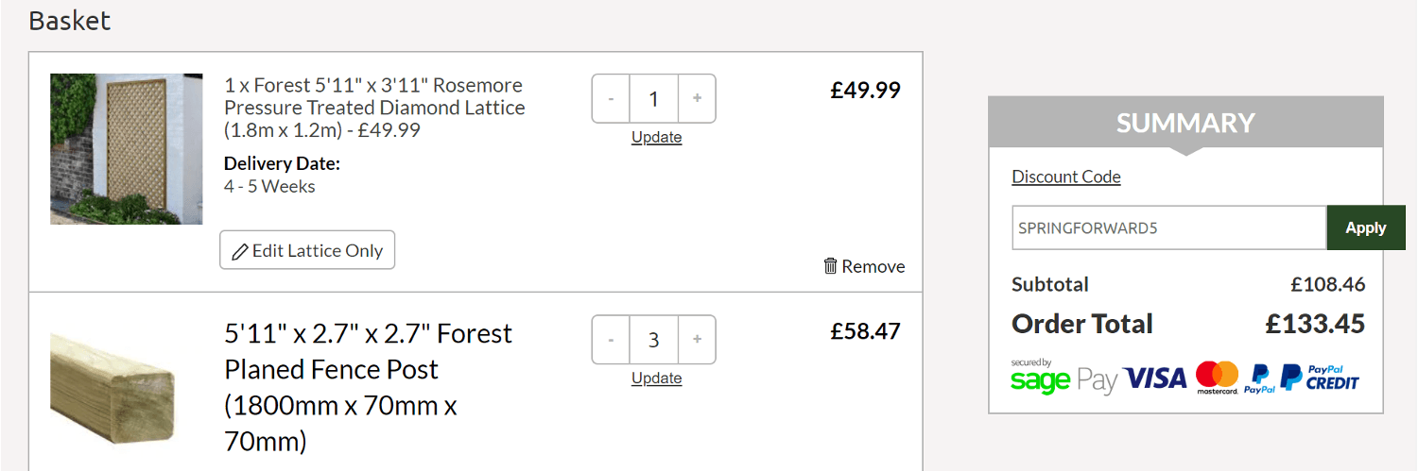Decrease fence post quantity with minus
The height and width of the screenshot is (471, 1418).
[611, 340]
